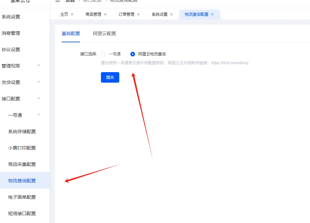The width and height of the screenshot is (310, 223).
Task: Close the 物流查询配置 tab
Action: click(212, 14)
